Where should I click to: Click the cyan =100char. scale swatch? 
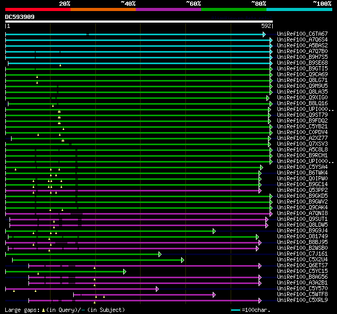[x=235, y=310]
